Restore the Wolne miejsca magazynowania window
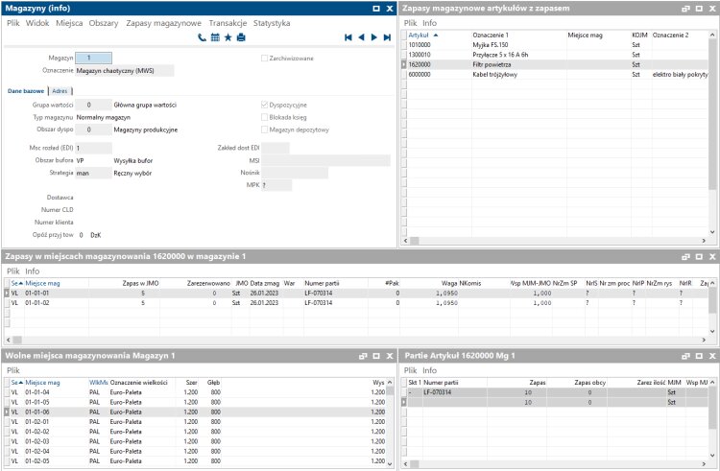The image size is (720, 471). point(363,356)
